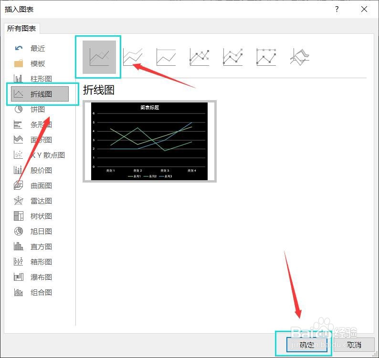Pick the 100% stacked line chart icon
This screenshot has height=358, width=379.
point(166,57)
